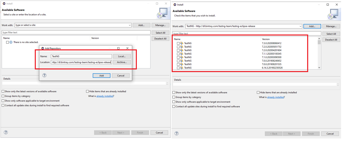Open the 'already installed' link in the TestNG Install window
The width and height of the screenshot is (343, 141).
pos(275,97)
